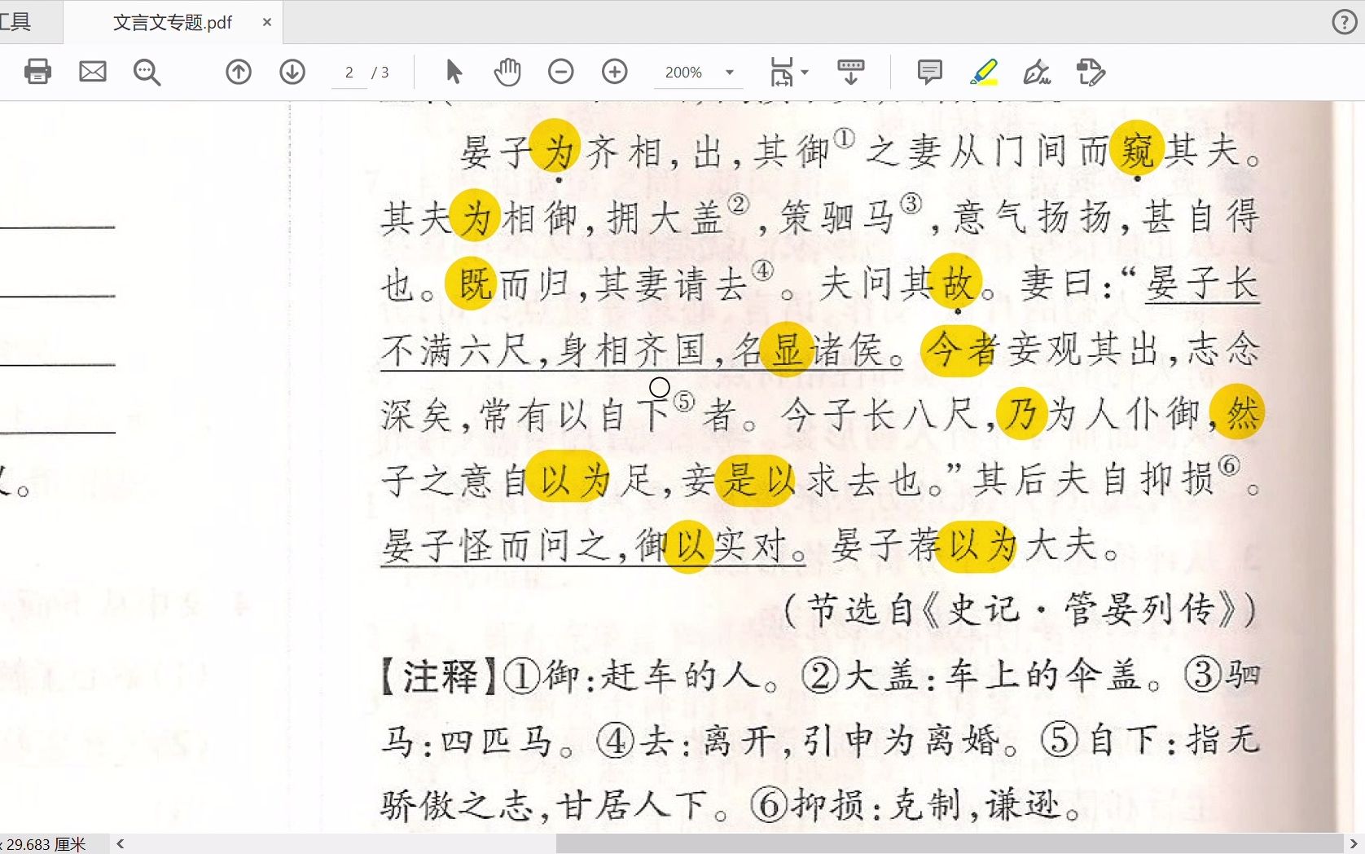Click the scroll right arrow at bottom
The height and width of the screenshot is (854, 1365).
(1354, 844)
